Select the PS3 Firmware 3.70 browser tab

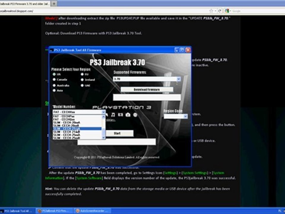tap(25, 4)
